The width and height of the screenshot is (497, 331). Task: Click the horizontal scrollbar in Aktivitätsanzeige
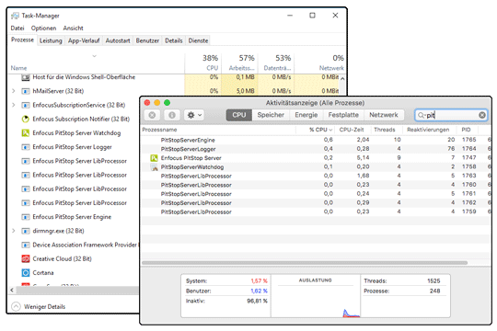[305, 263]
